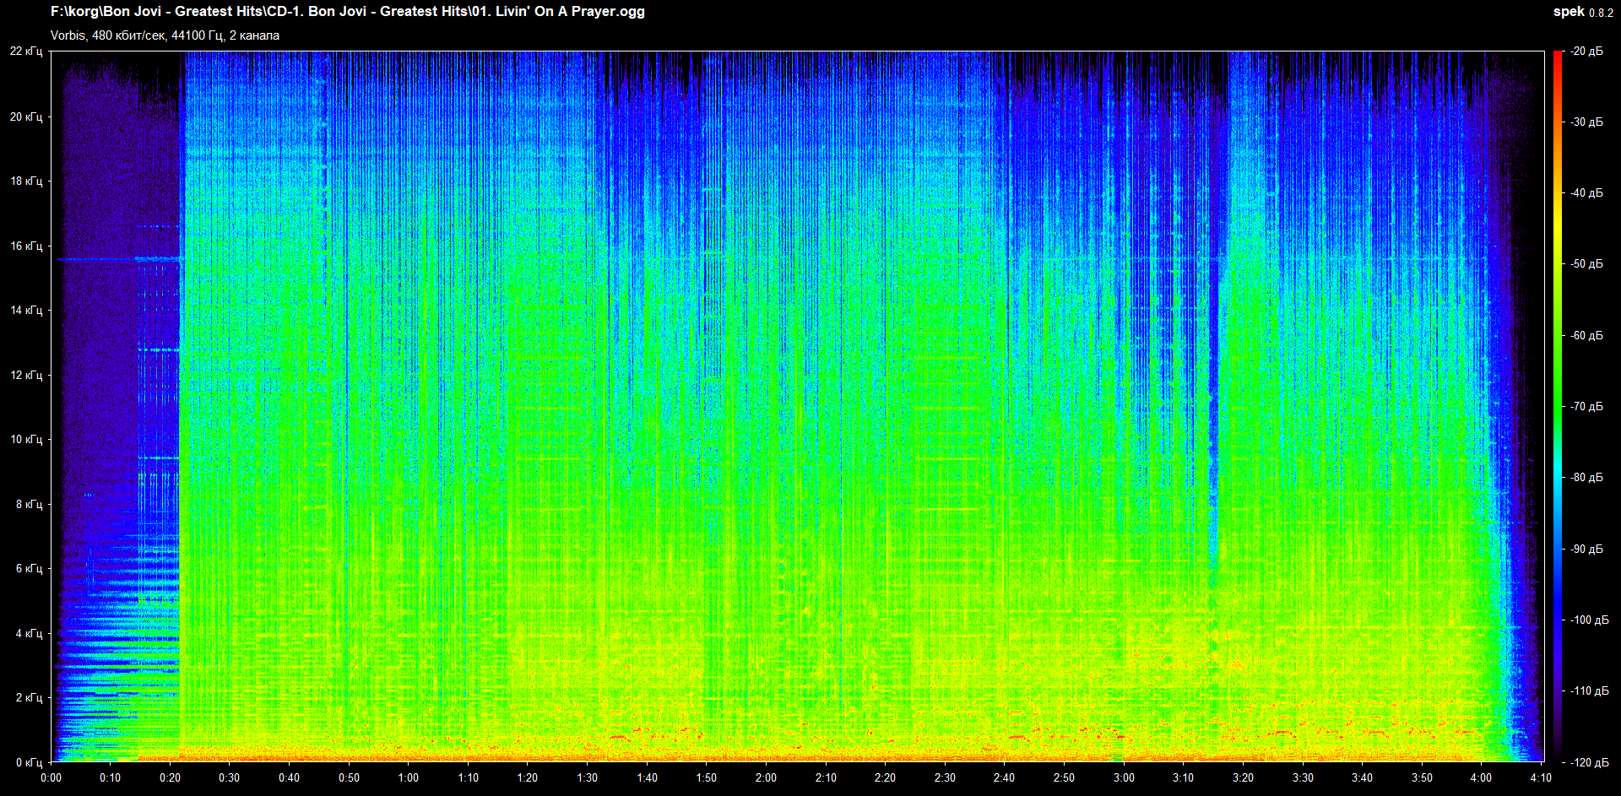Click the 22 кГц frequency label

pos(26,51)
